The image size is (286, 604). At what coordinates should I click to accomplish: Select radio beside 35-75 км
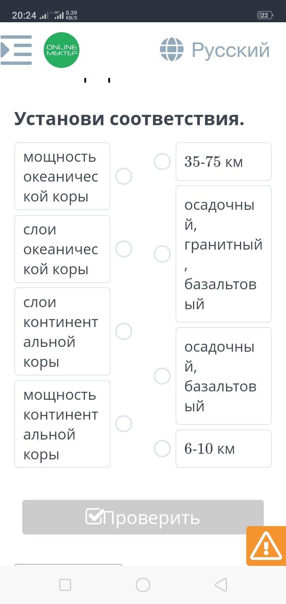tap(162, 162)
